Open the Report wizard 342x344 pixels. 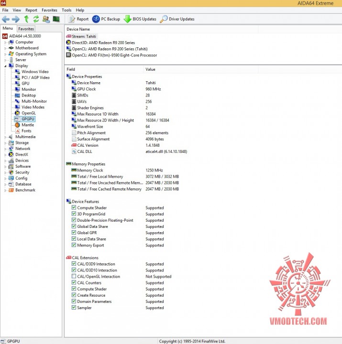coord(78,19)
